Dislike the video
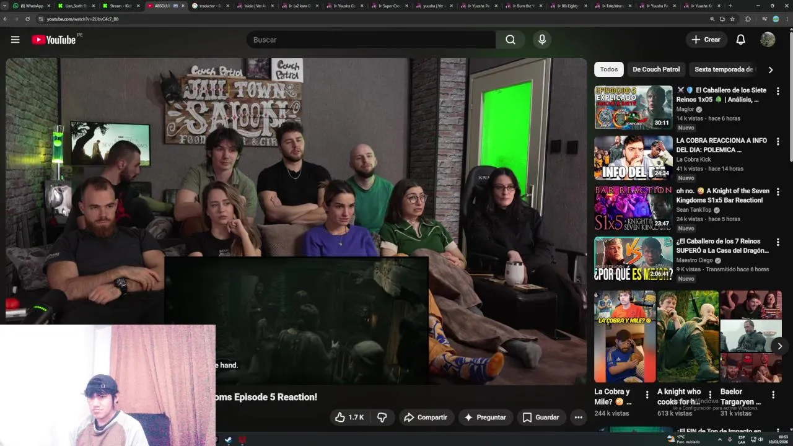Screen dimensions: 793x446 point(382,418)
